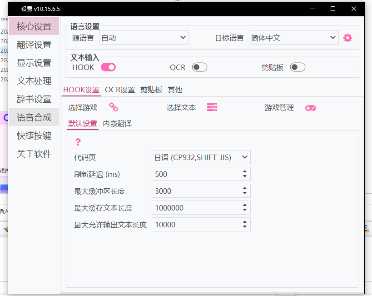Increase 刷新延迟 value with up arrow
372x296 pixels.
[245, 172]
